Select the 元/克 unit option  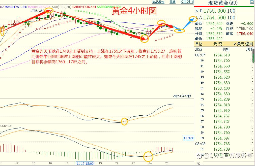[218, 44]
